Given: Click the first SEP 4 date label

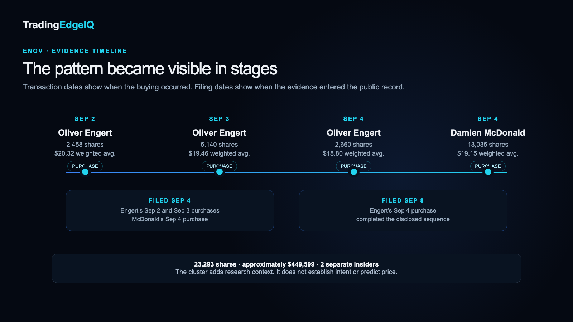Looking at the screenshot, I should [353, 119].
